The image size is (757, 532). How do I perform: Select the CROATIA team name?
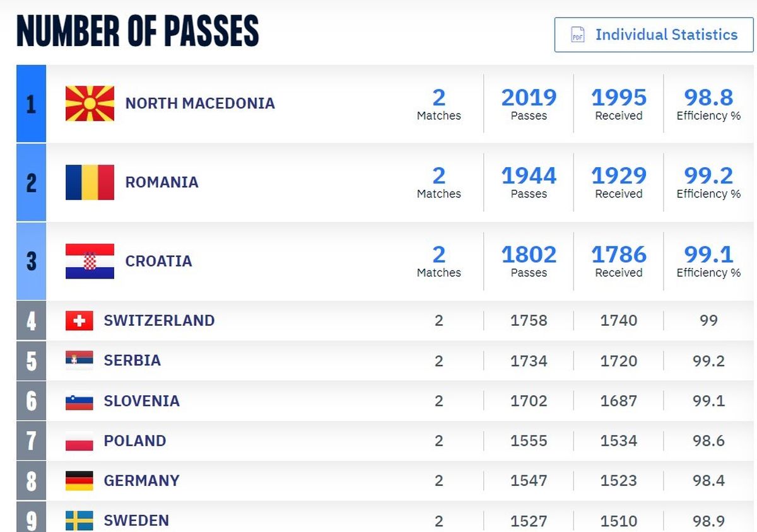click(158, 261)
